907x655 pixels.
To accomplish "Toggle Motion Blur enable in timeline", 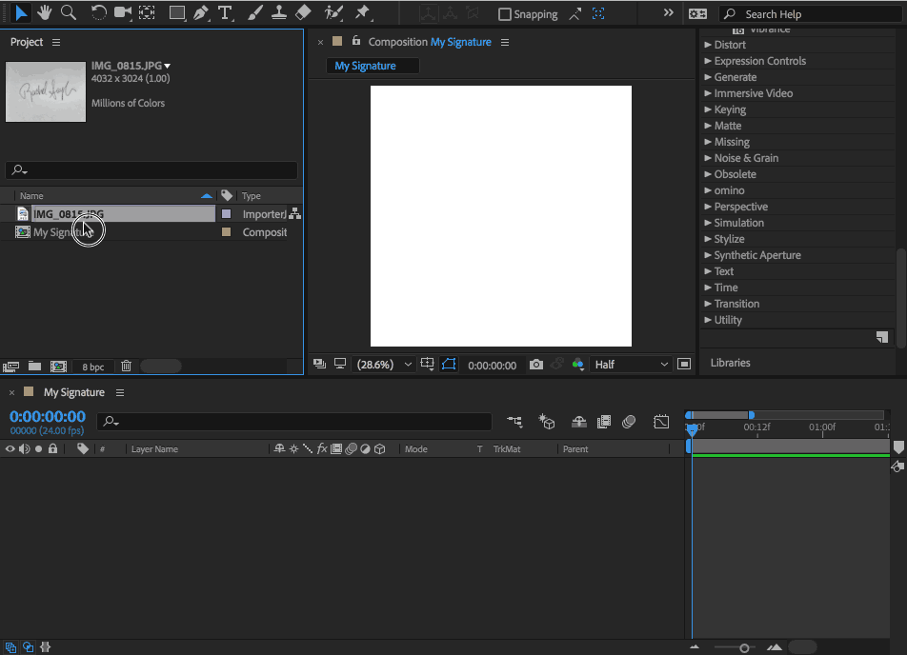I will coord(629,422).
